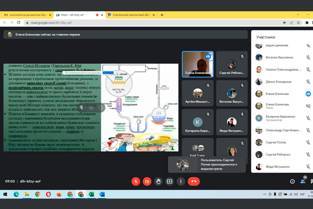Open Opera browser from the taskbar

click(48, 194)
